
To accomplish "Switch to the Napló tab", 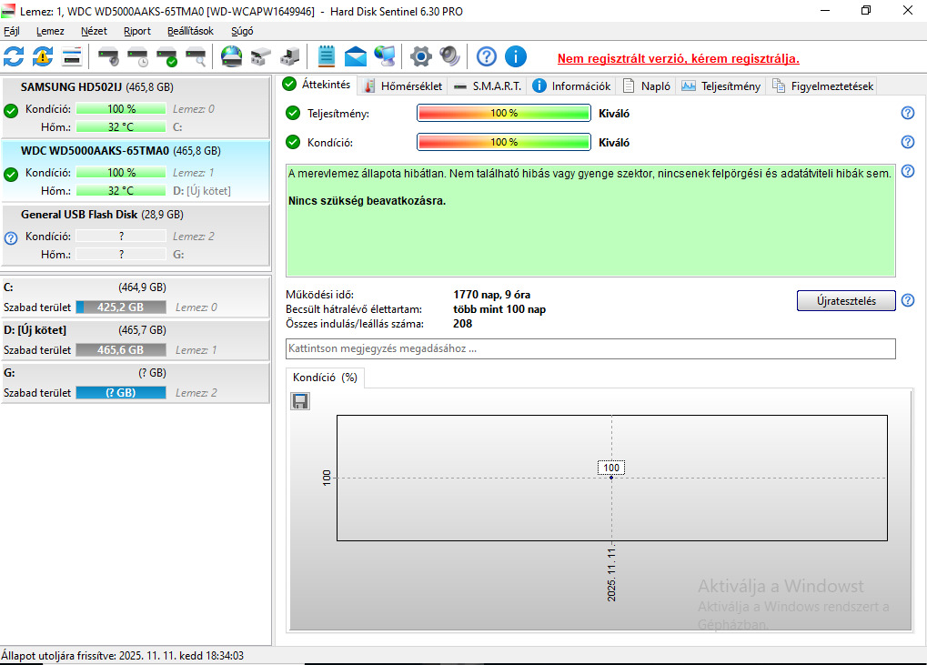I will point(647,86).
